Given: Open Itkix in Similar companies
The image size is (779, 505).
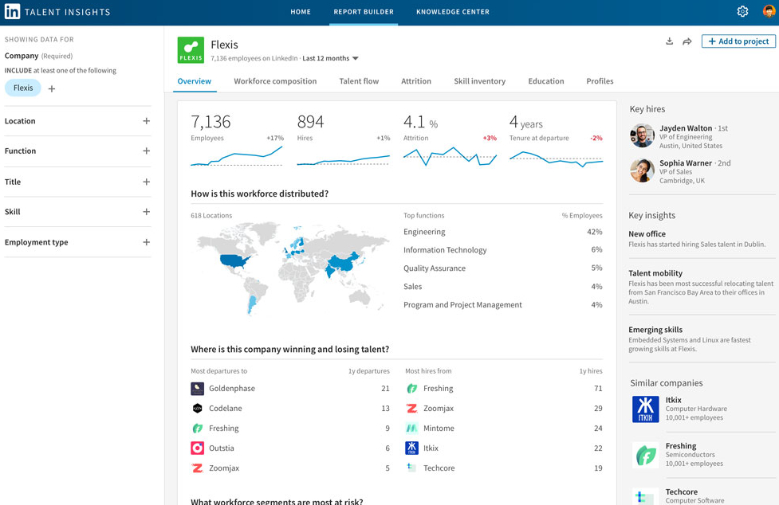Looking at the screenshot, I should coord(673,400).
